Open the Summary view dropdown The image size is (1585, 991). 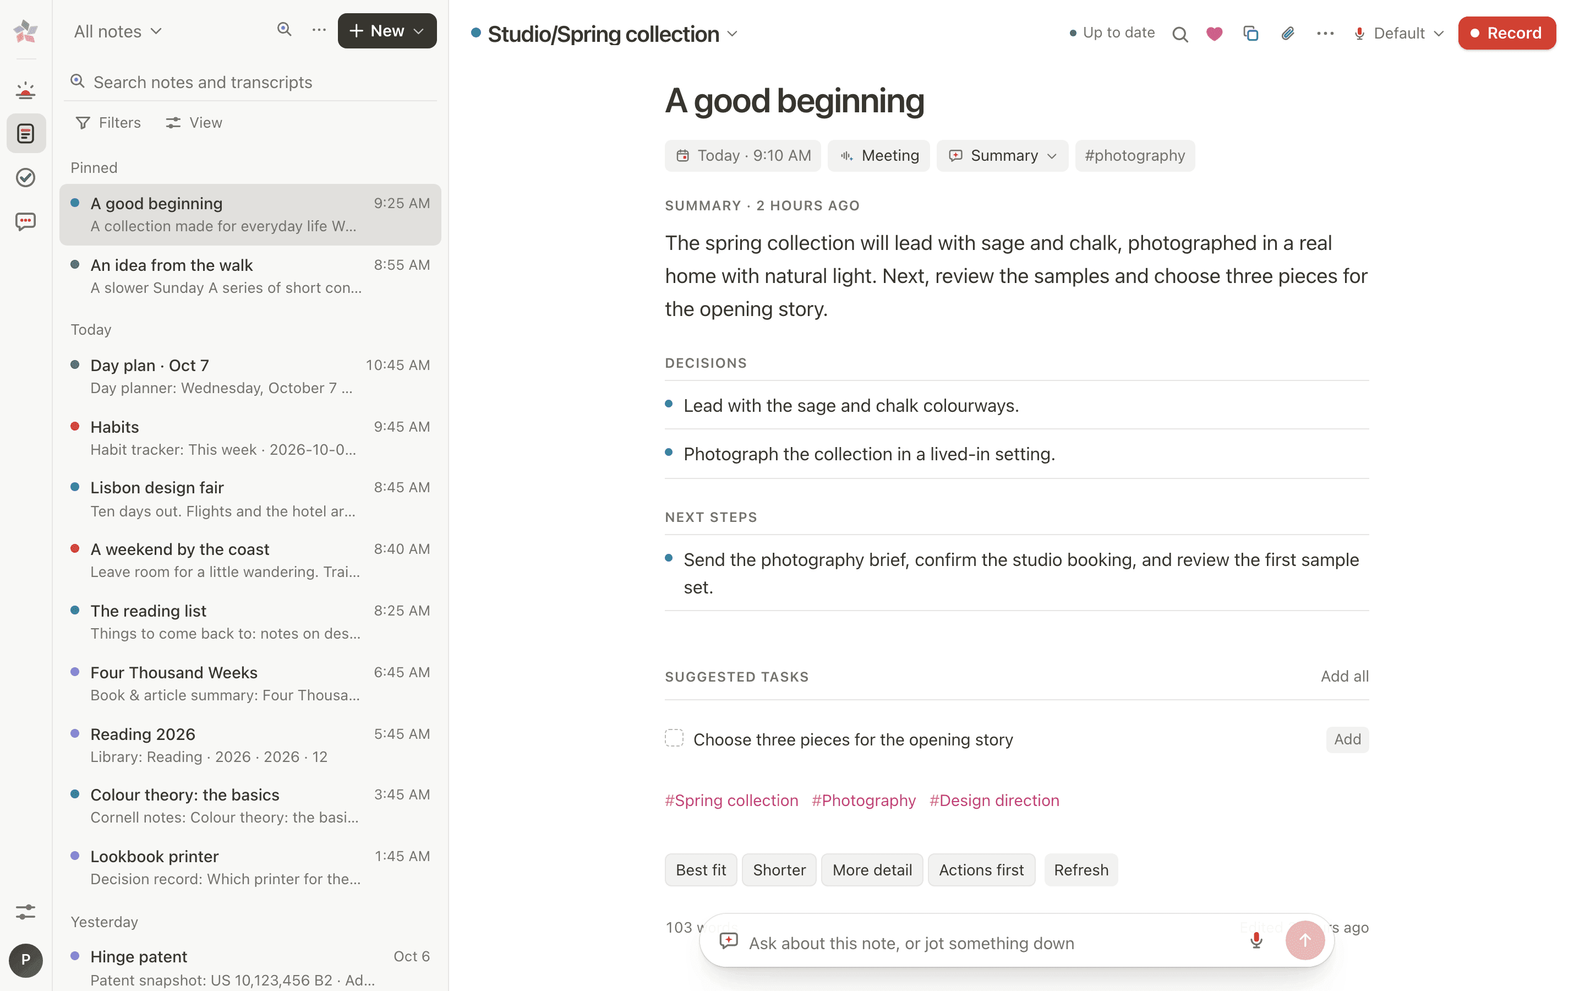coord(1002,155)
